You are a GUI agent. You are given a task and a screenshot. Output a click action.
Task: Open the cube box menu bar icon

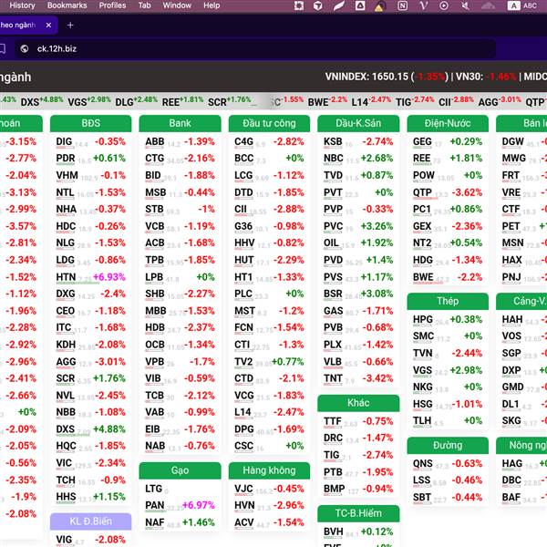[317, 5]
